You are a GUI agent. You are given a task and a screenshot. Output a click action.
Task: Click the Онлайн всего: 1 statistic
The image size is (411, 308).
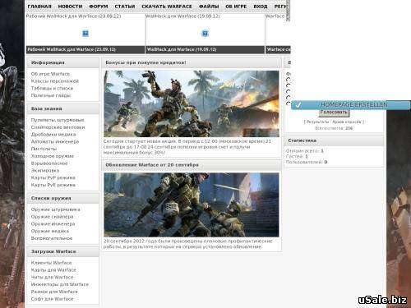[305, 151]
